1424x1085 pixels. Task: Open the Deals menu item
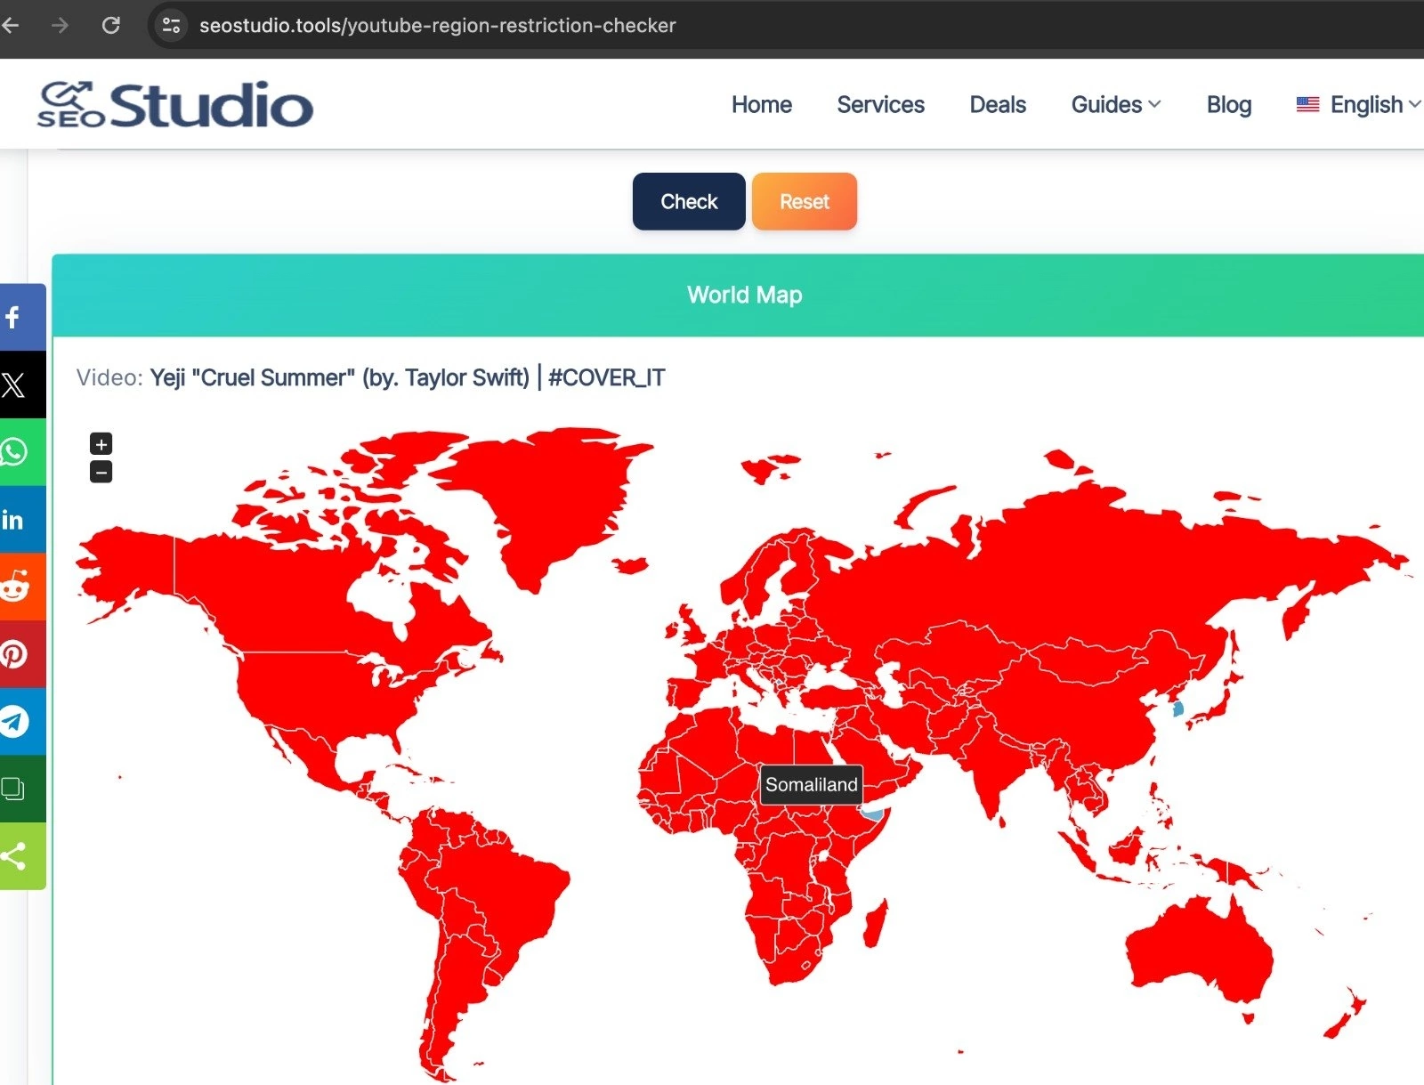coord(997,105)
